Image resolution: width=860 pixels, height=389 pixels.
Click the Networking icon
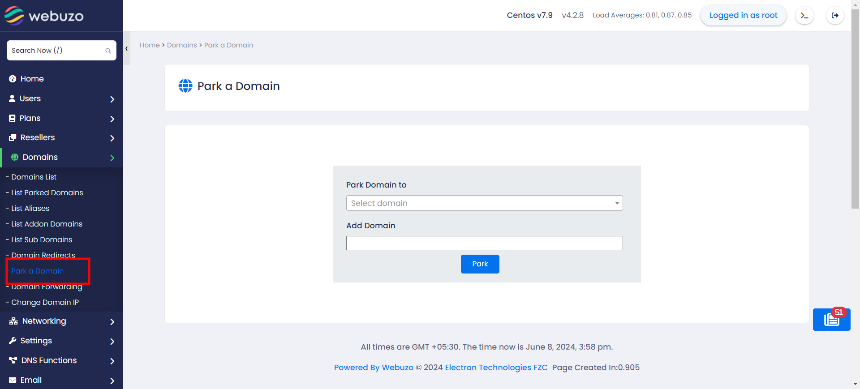coord(13,321)
